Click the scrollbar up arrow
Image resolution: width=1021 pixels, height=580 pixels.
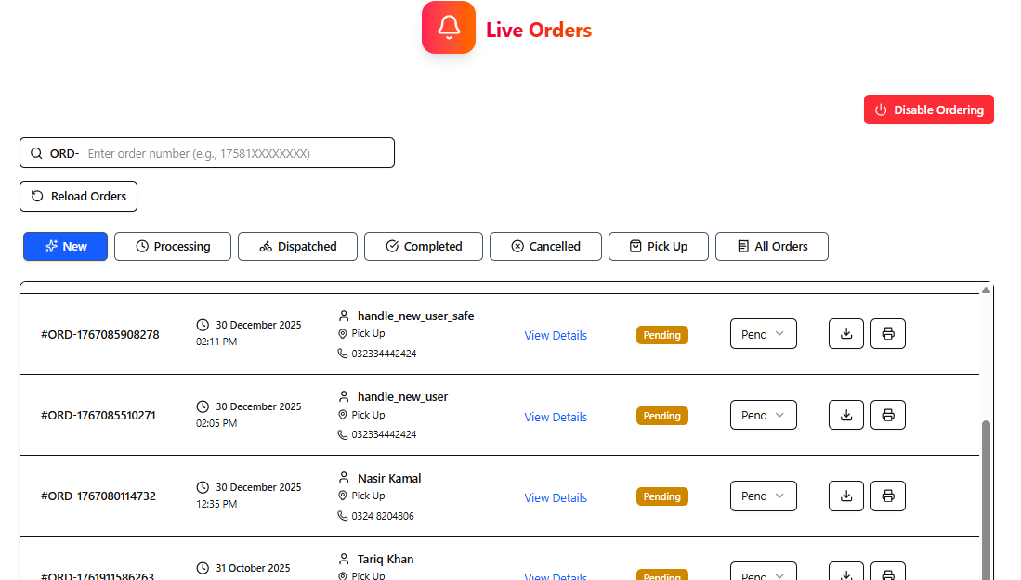pos(986,290)
